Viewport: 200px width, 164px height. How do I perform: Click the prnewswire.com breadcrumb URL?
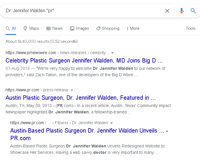coord(57,53)
